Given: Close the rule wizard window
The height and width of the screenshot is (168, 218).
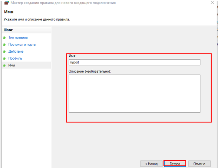Looking at the screenshot, I should tap(212, 3).
